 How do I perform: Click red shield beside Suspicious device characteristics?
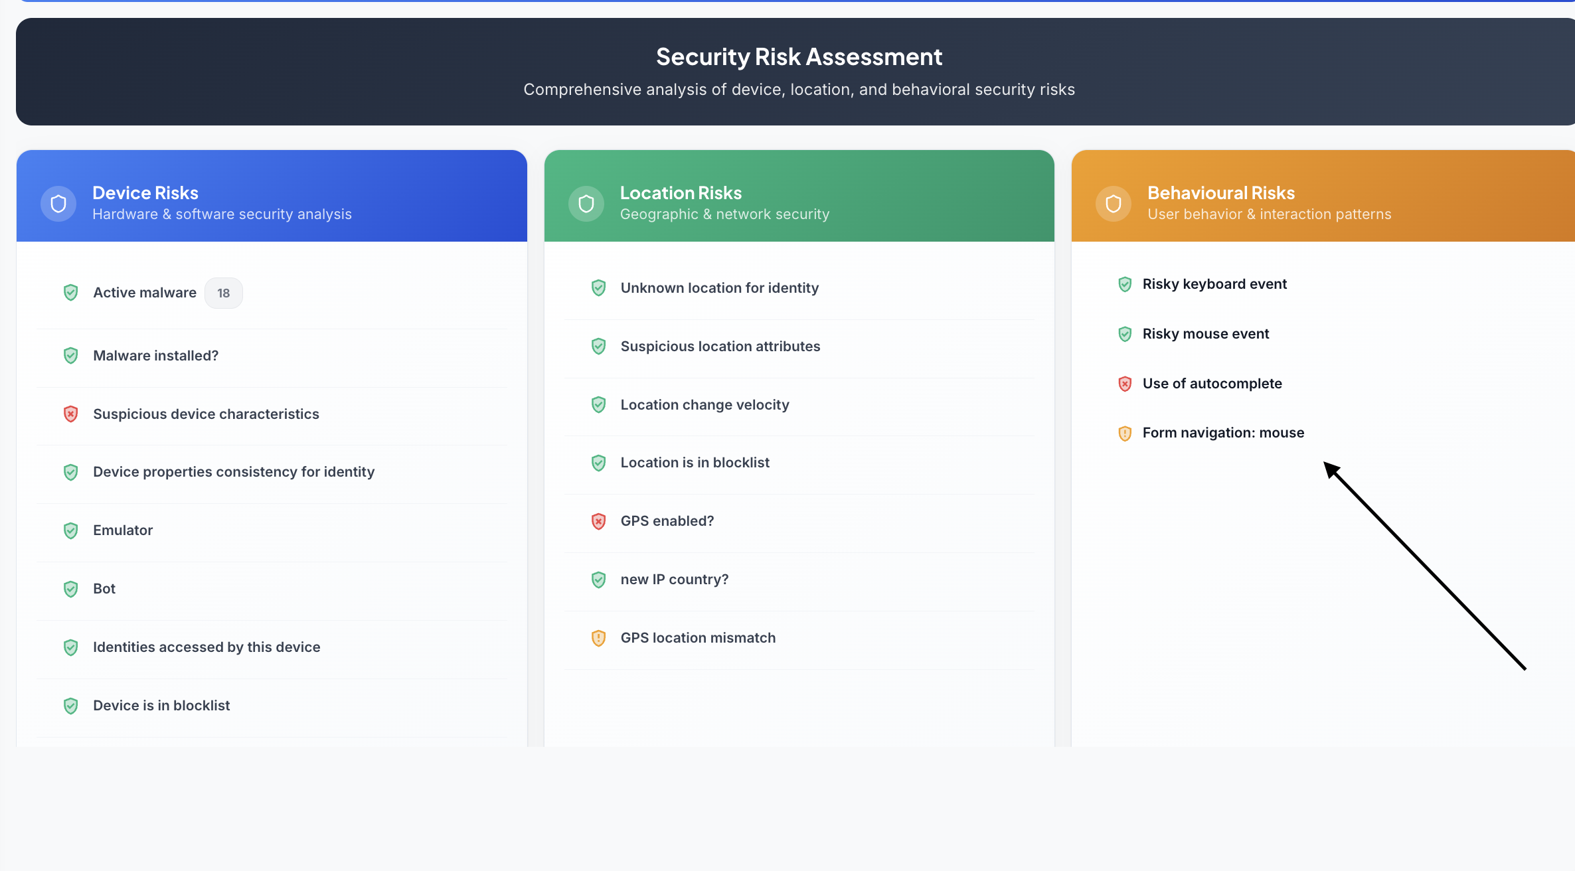[70, 414]
